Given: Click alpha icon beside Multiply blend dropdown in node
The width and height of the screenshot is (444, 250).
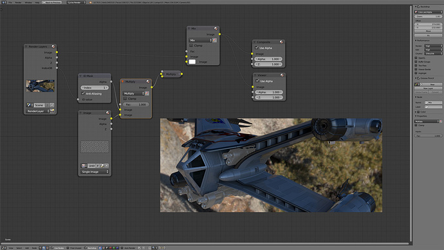Looking at the screenshot, I should tap(147, 93).
